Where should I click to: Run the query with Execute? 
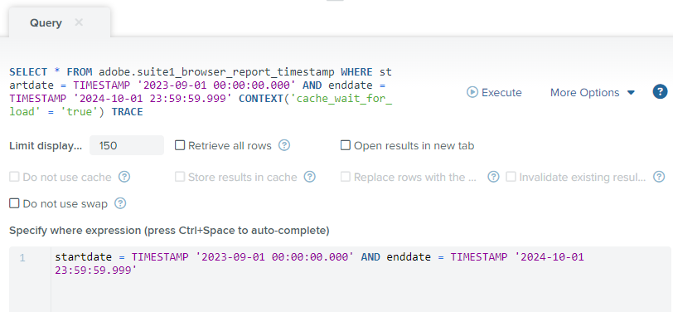(x=495, y=92)
